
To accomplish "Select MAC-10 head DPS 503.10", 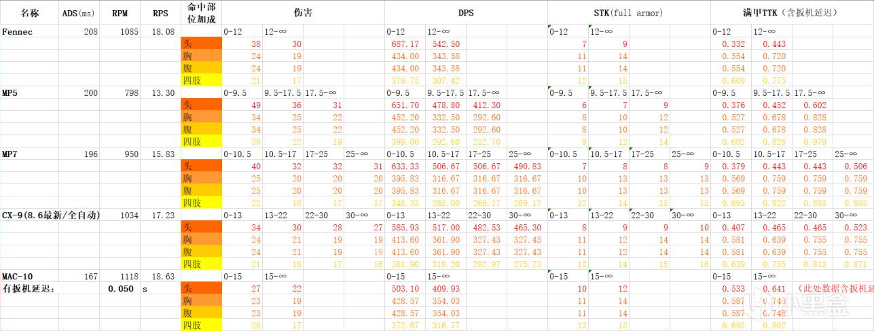I will 405,288.
